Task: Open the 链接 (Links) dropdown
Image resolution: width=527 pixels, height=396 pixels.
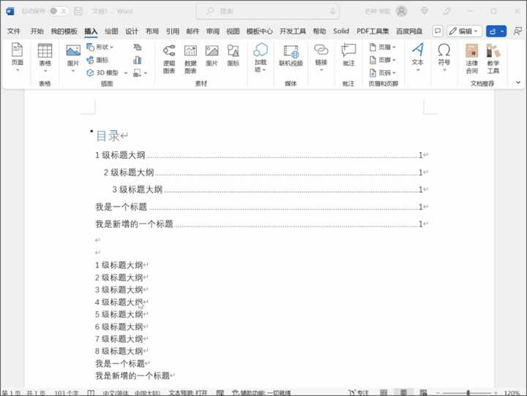Action: coord(321,58)
